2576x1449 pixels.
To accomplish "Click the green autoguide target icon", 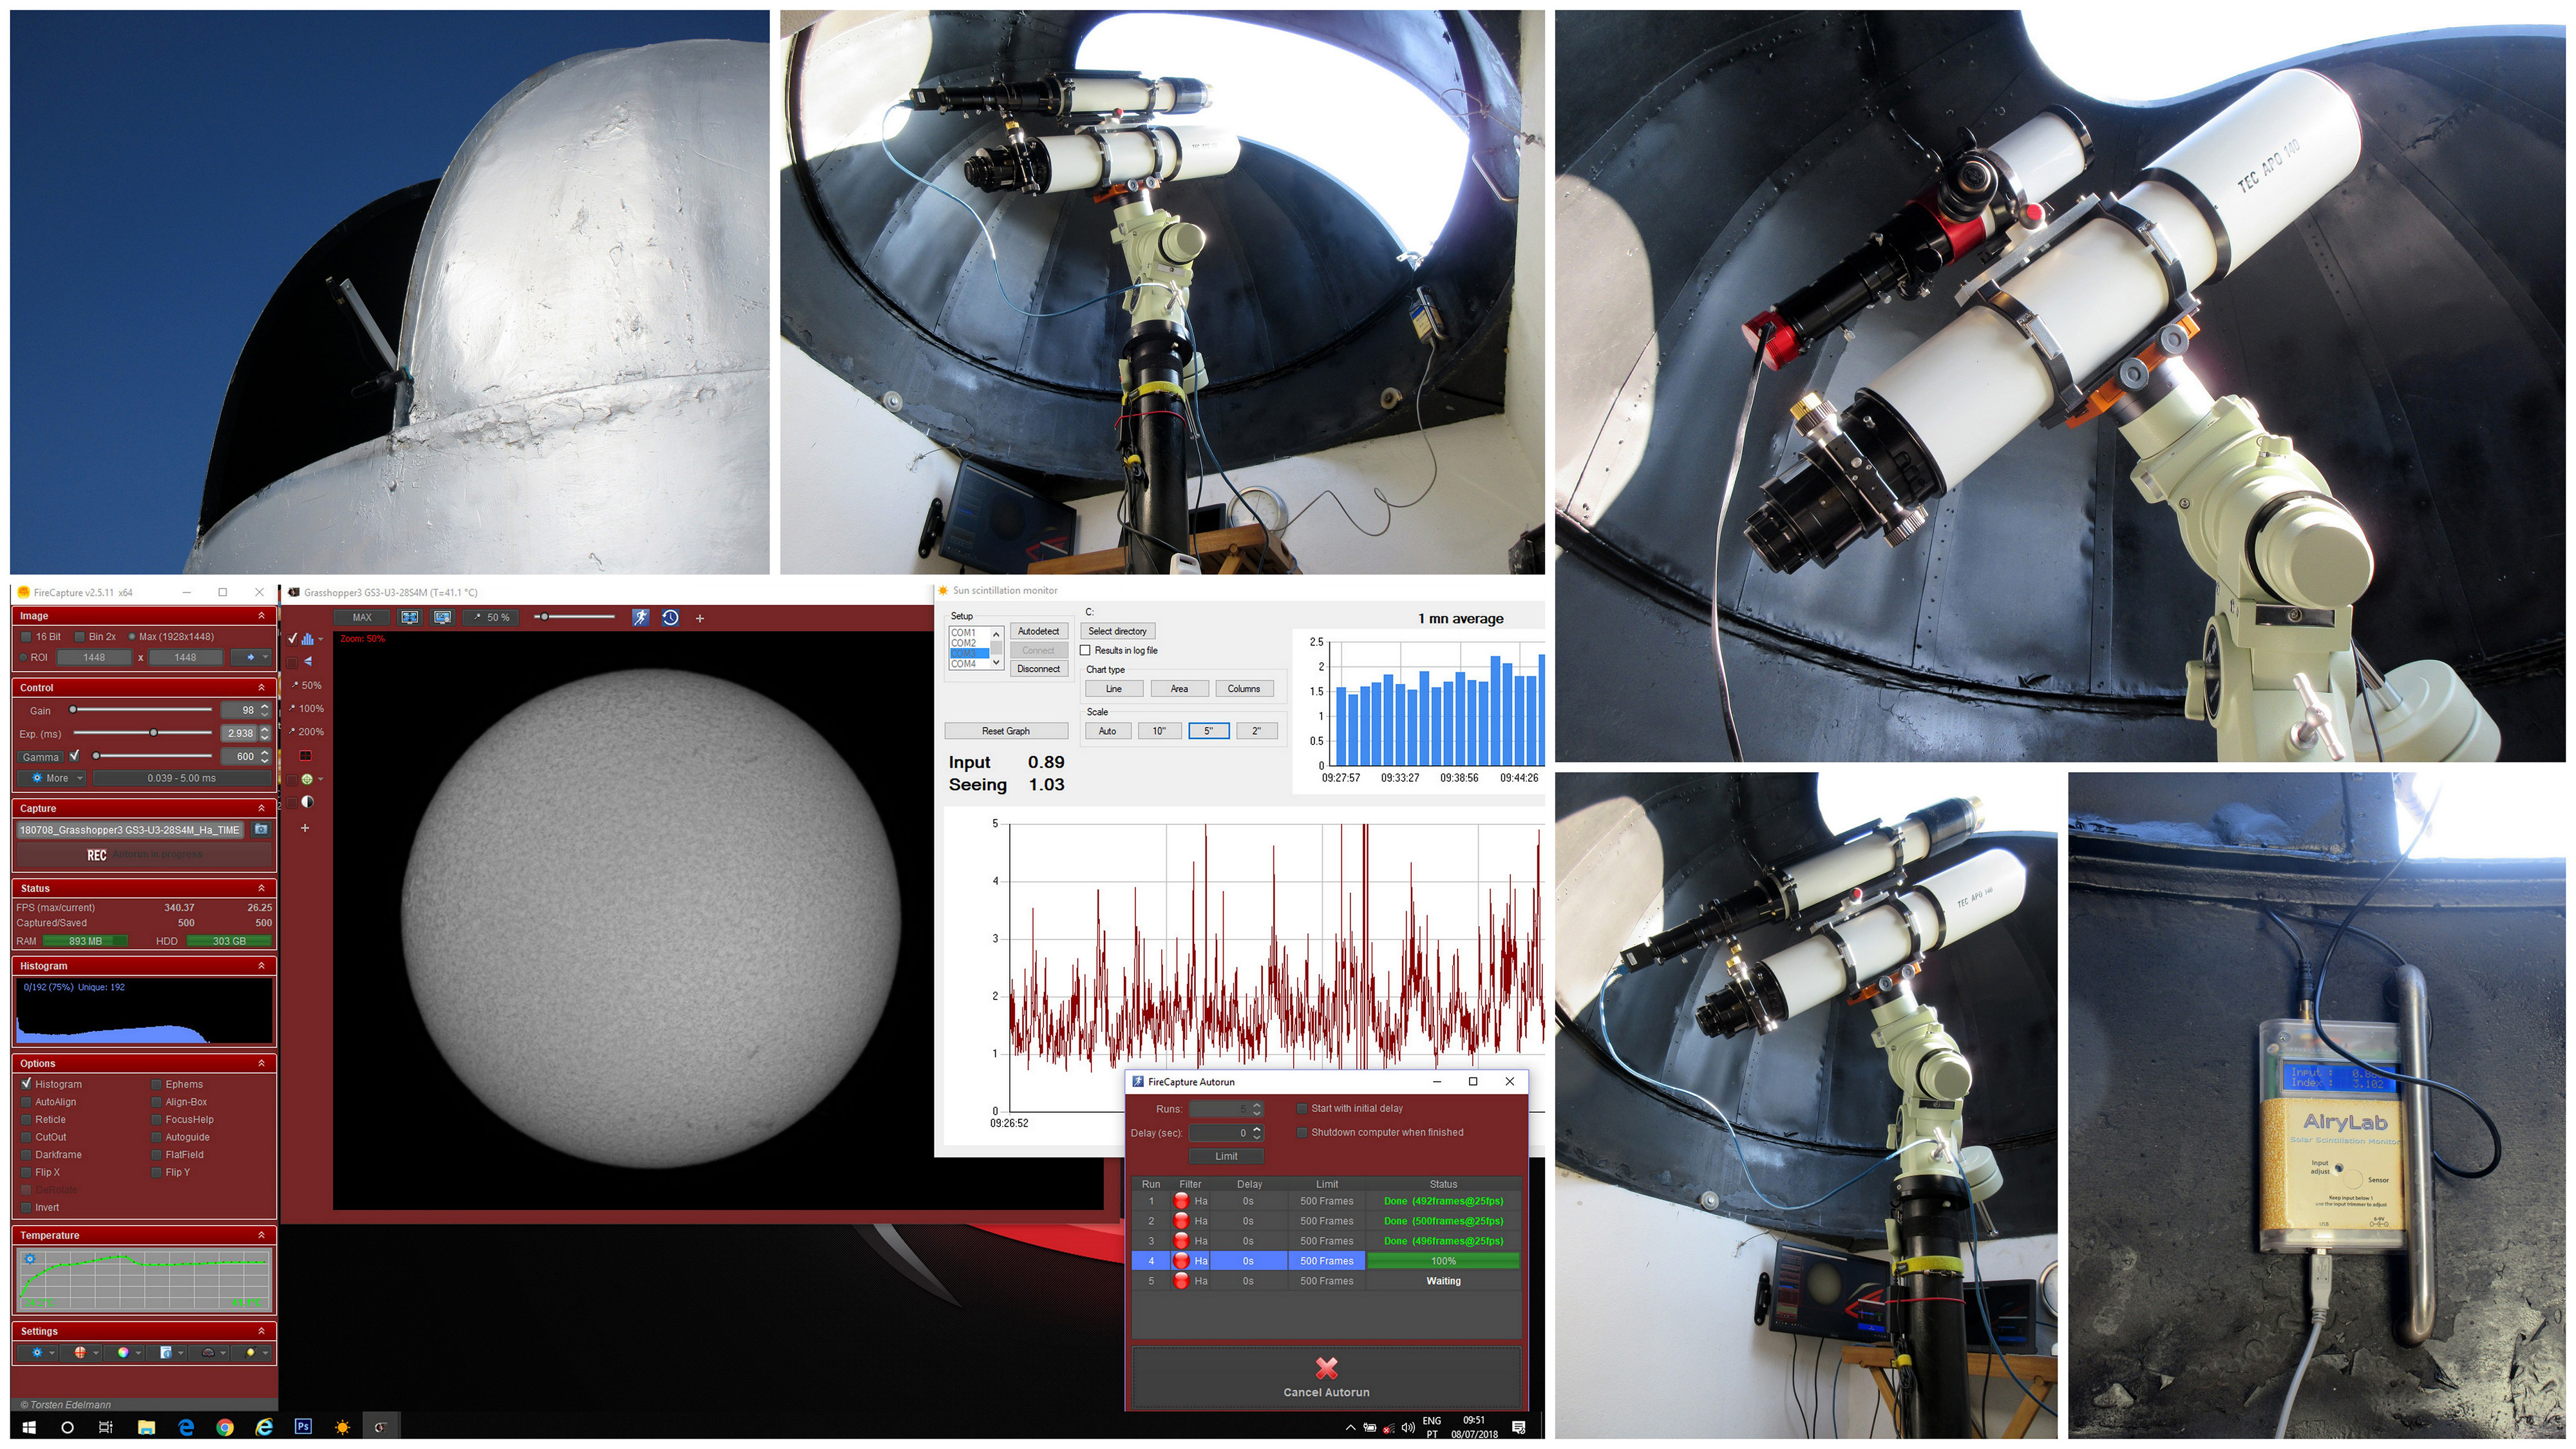I will pyautogui.click(x=307, y=779).
